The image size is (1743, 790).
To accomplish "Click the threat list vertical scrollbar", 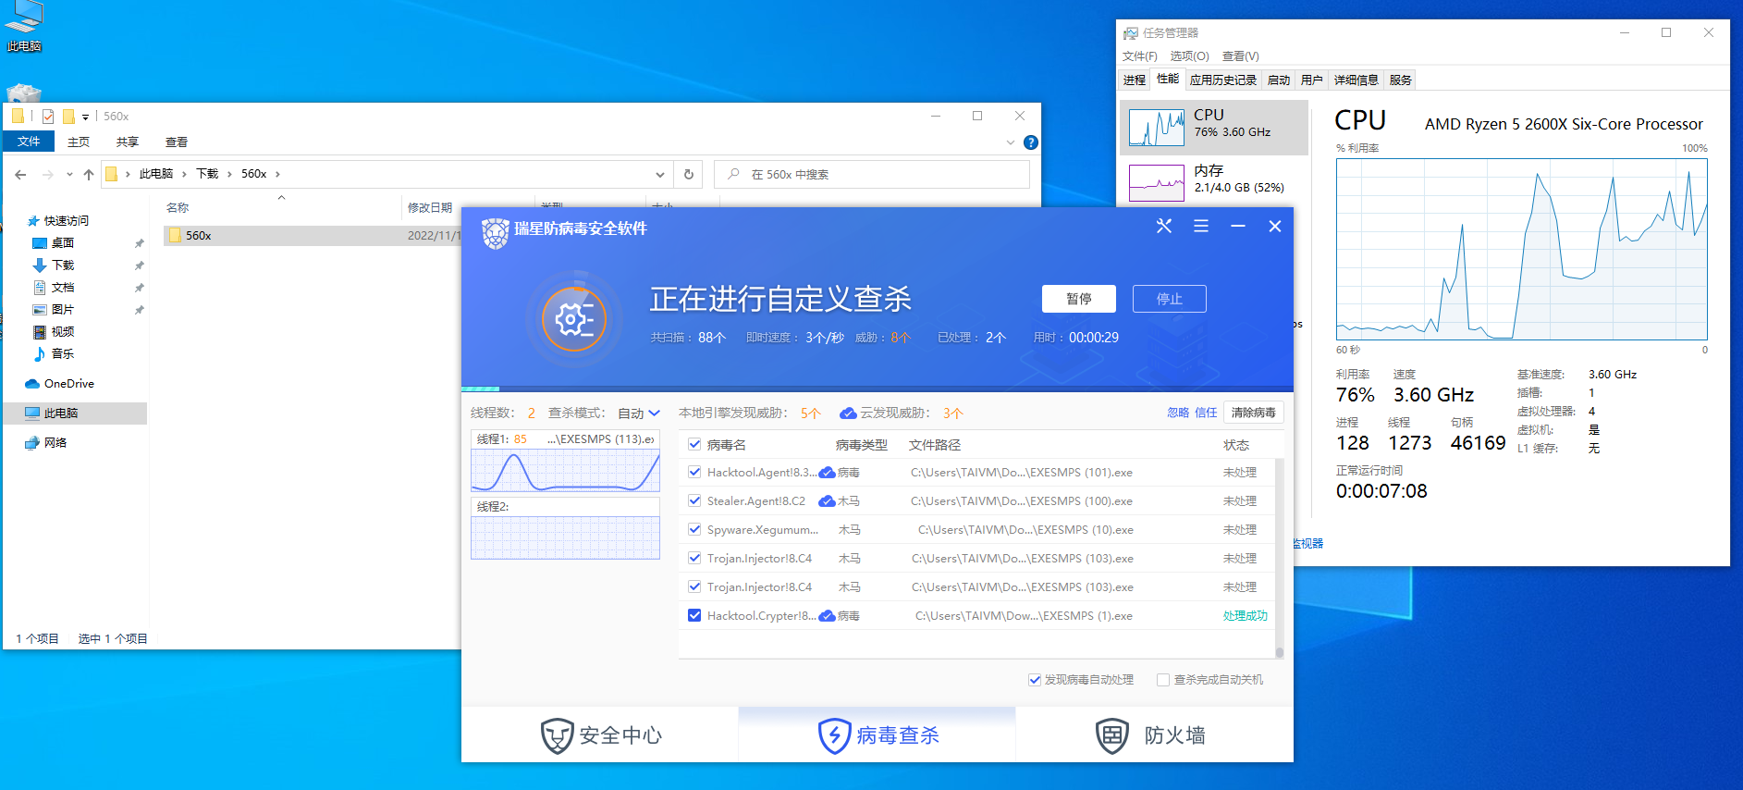I will pos(1280,557).
